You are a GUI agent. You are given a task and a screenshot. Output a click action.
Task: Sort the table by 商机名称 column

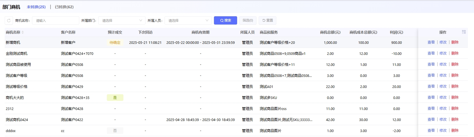[x=23, y=33]
